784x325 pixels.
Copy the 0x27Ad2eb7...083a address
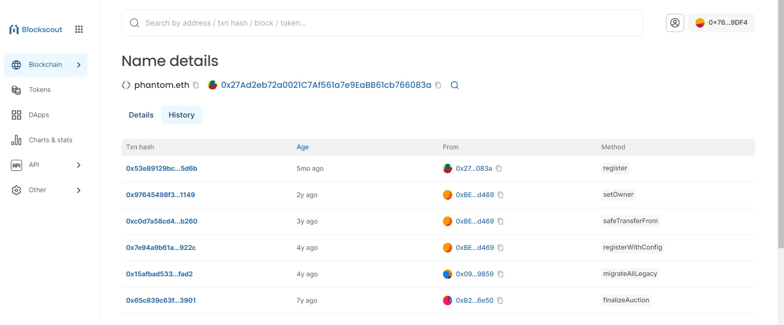tap(438, 85)
